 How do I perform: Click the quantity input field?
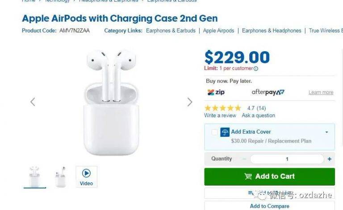287,159
